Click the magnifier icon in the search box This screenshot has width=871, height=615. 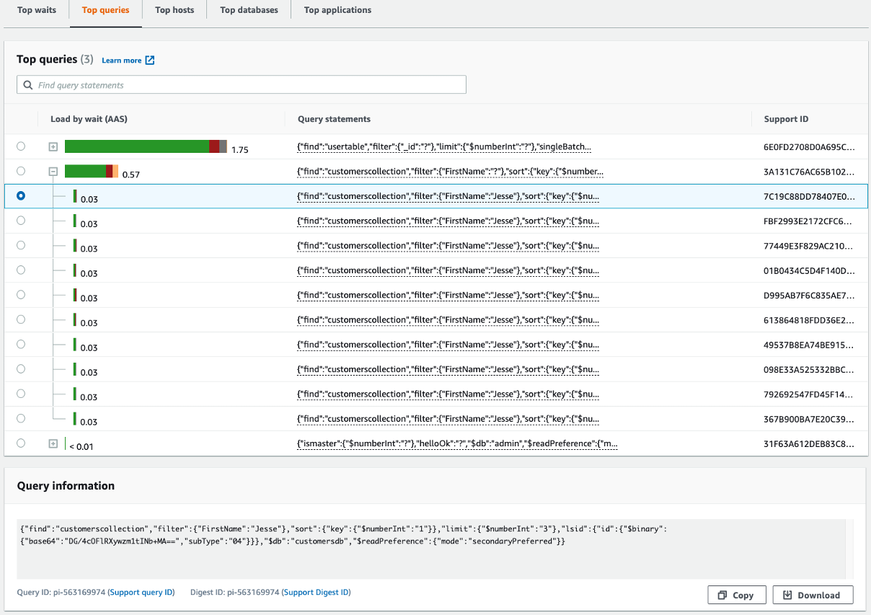click(x=27, y=85)
